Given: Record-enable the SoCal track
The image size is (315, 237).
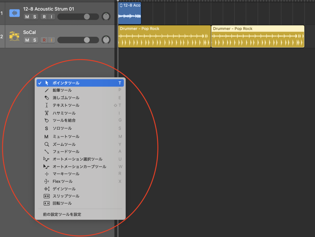Looking at the screenshot, I should click(44, 40).
